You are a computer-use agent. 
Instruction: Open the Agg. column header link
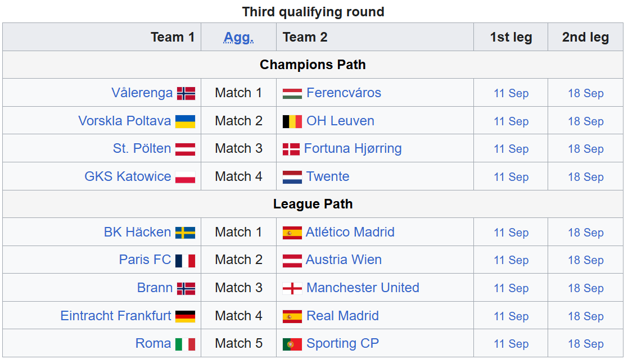(x=238, y=37)
